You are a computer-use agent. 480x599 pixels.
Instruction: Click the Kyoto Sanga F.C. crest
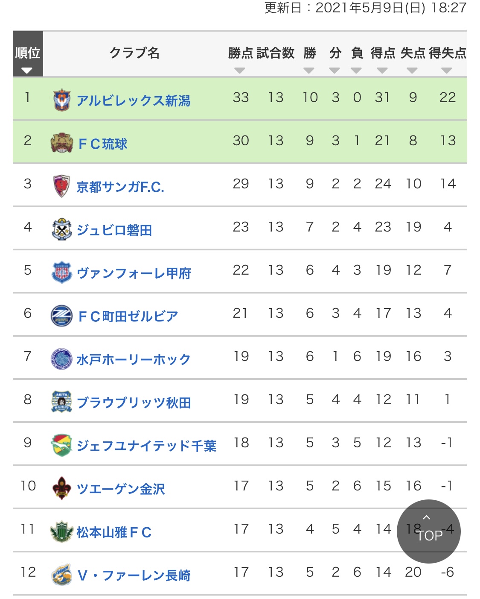point(62,186)
